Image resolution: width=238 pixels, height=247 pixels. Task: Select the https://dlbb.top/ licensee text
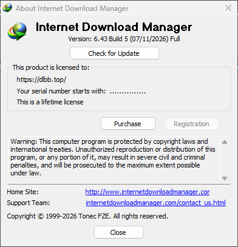point(41,80)
